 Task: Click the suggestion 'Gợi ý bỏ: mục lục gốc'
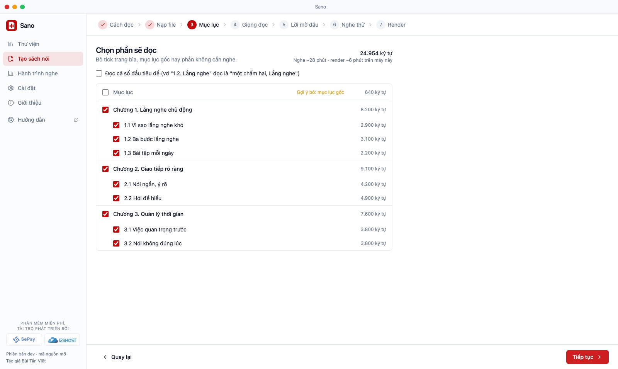click(x=320, y=92)
